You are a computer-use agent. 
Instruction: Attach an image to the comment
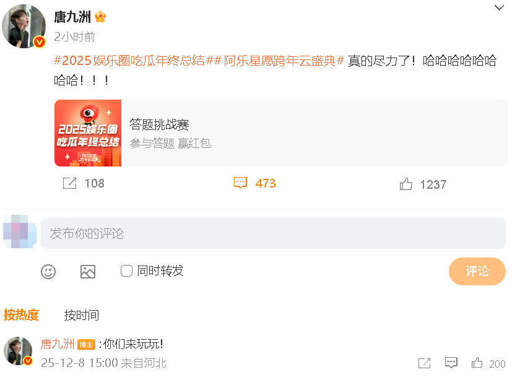point(88,272)
